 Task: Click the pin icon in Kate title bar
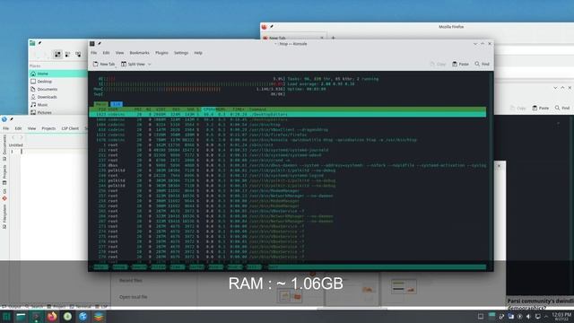pyautogui.click(x=12, y=119)
